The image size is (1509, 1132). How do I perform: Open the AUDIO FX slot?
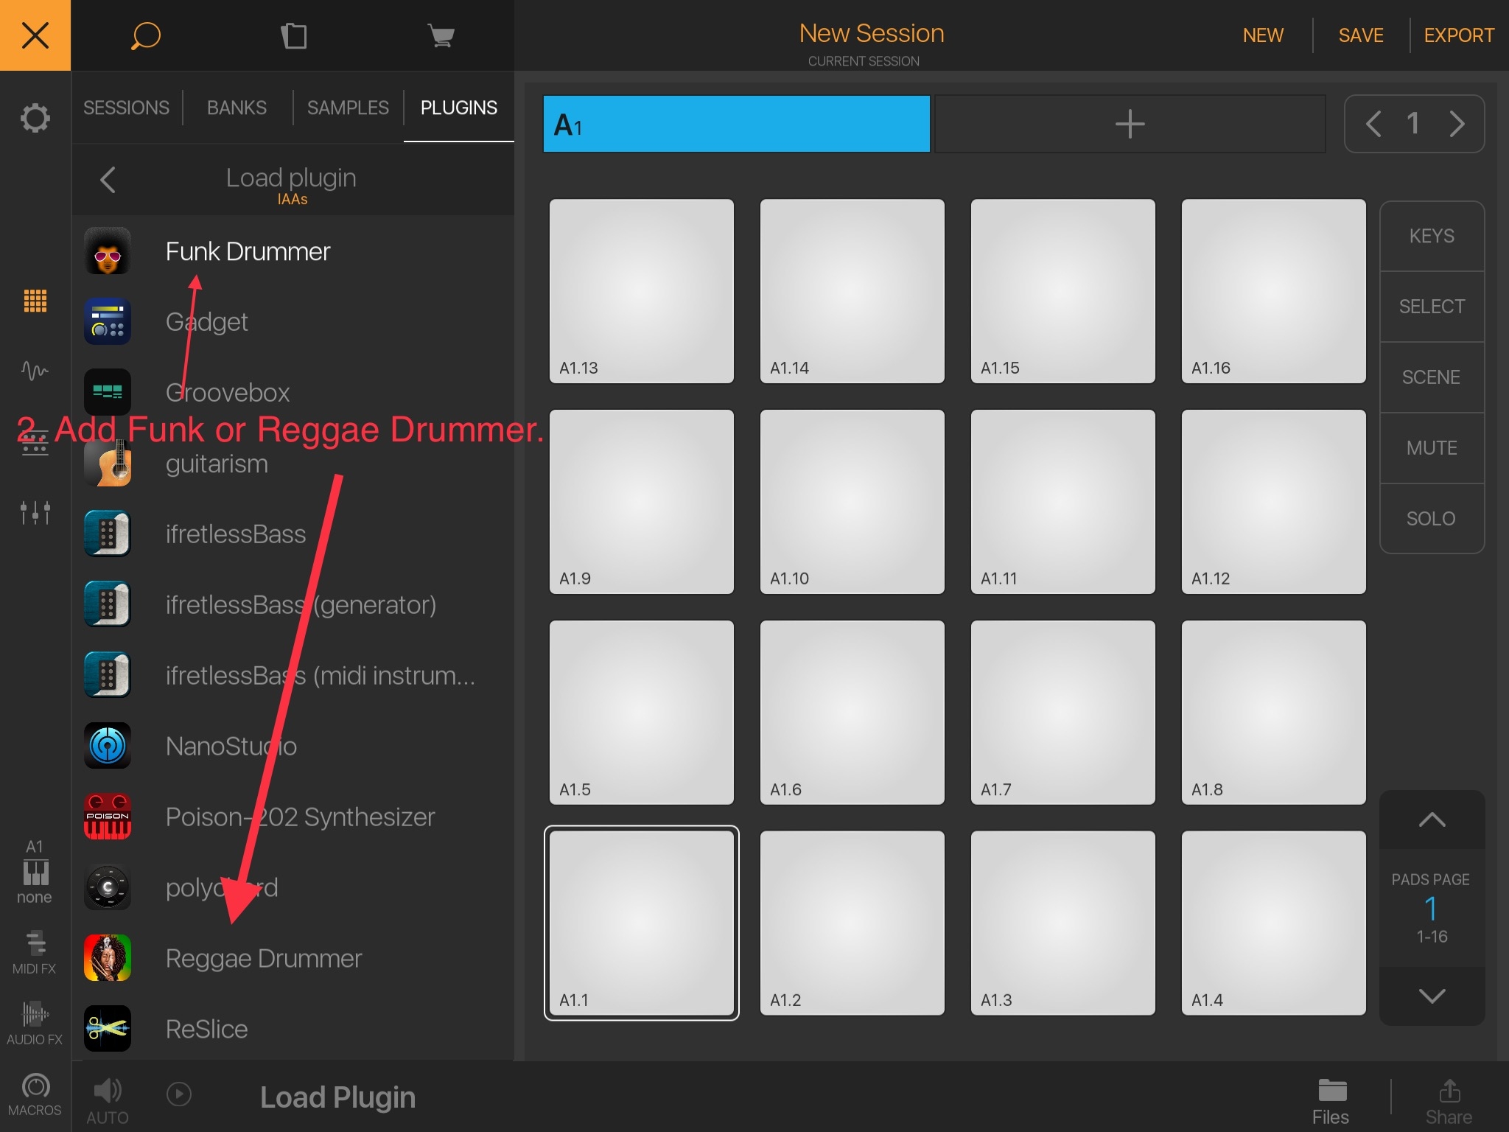pyautogui.click(x=35, y=1023)
